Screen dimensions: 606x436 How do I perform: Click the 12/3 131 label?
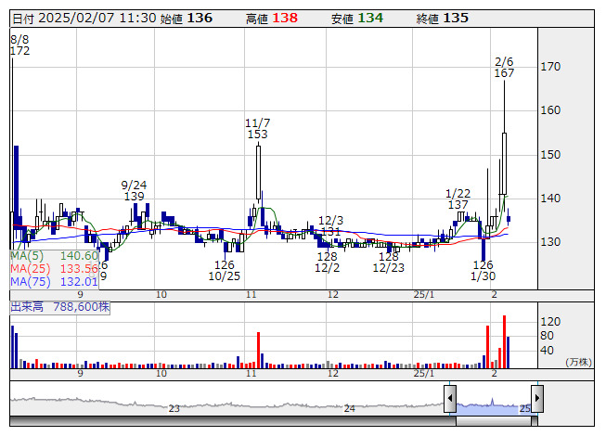click(x=330, y=226)
